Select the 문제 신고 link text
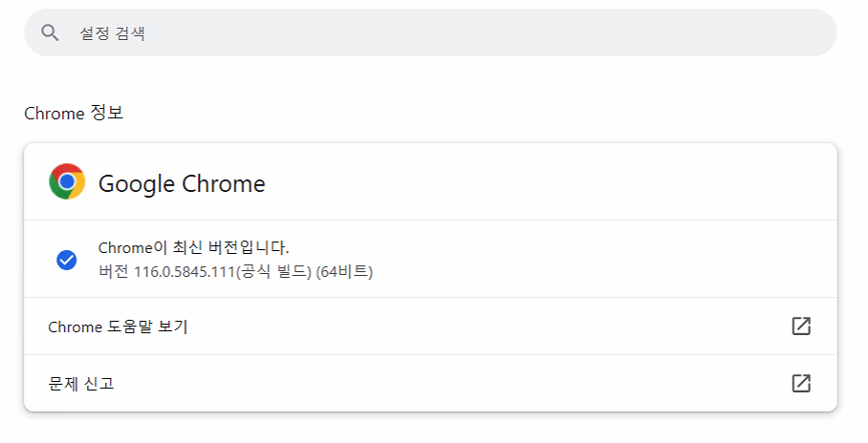The image size is (868, 443). pos(81,384)
